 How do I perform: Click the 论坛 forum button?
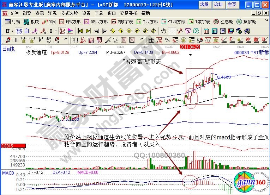(218, 4)
